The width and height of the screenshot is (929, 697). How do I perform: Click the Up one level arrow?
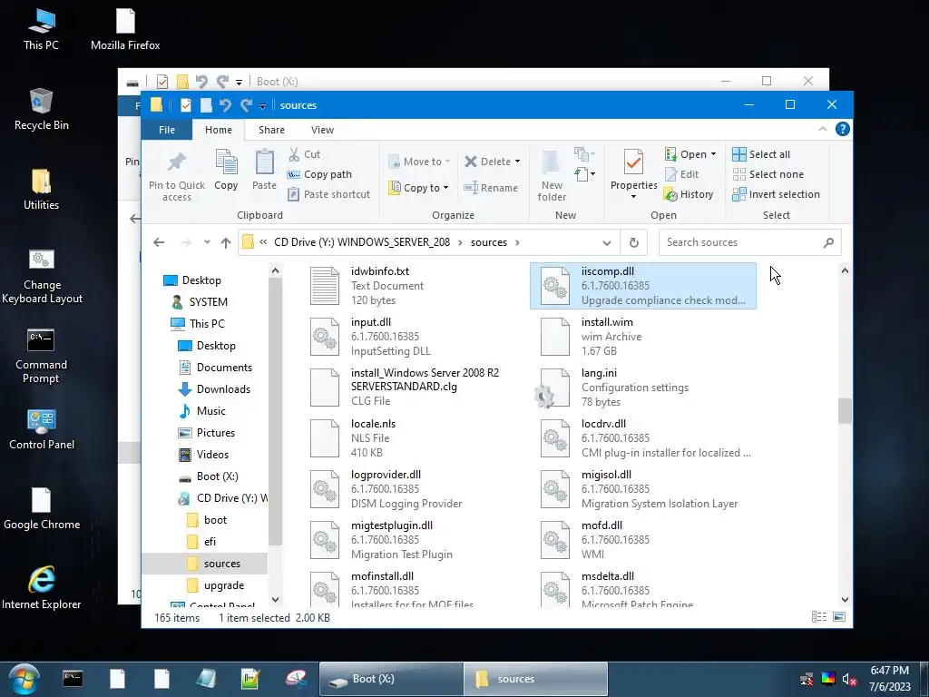(226, 242)
